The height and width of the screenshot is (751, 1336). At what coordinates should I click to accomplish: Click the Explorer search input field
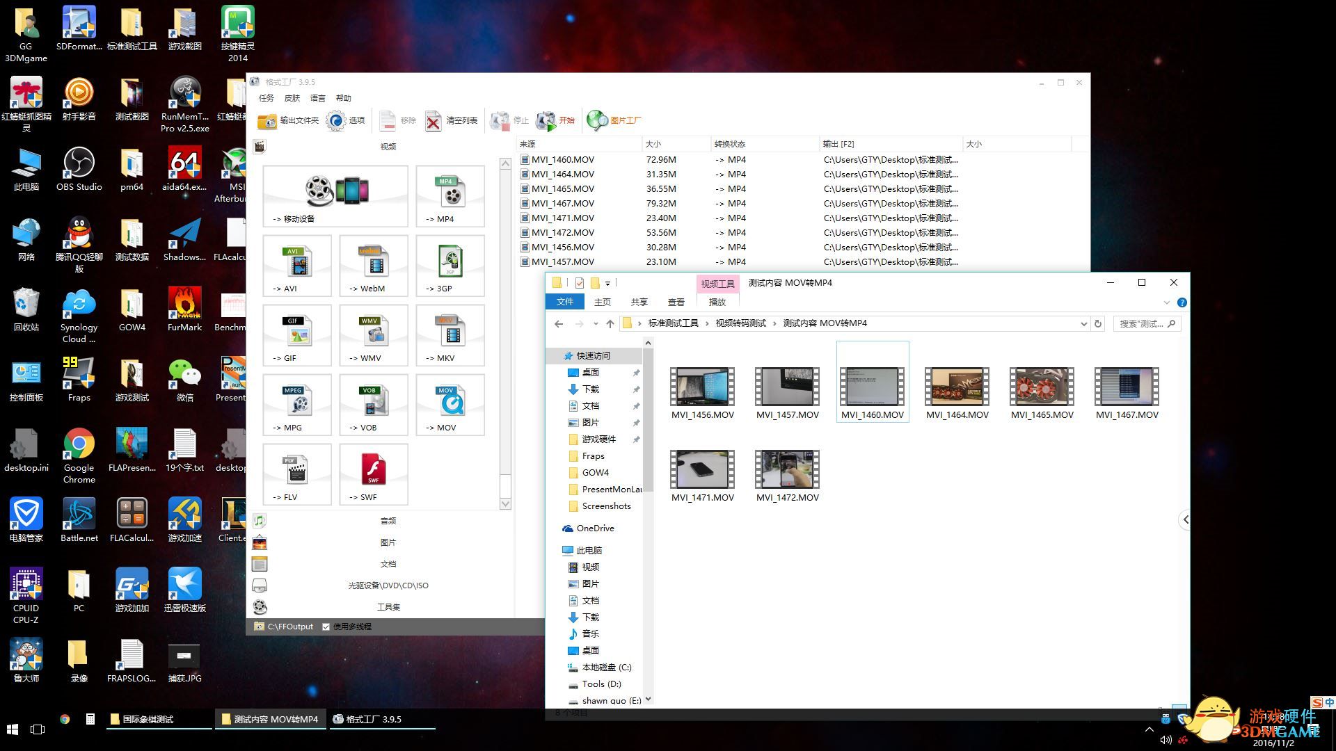1141,324
